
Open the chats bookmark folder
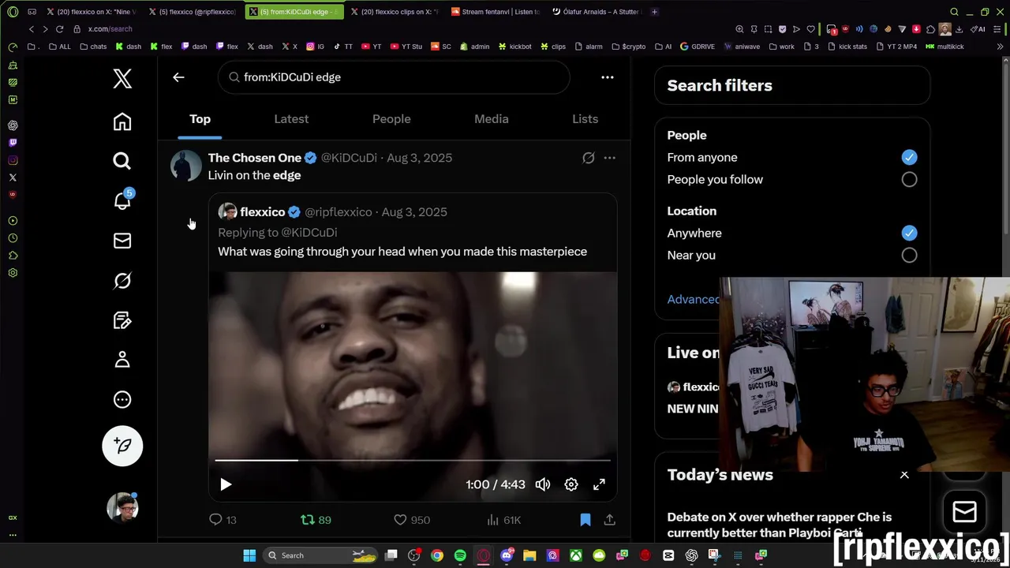(93, 47)
